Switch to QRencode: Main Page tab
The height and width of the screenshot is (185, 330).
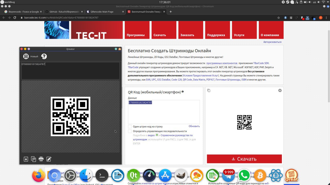pyautogui.click(x=105, y=12)
